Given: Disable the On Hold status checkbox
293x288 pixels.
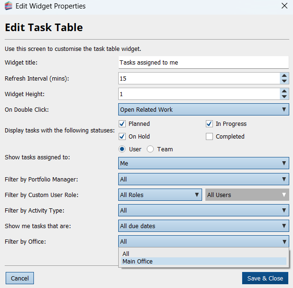Looking at the screenshot, I should [x=122, y=137].
